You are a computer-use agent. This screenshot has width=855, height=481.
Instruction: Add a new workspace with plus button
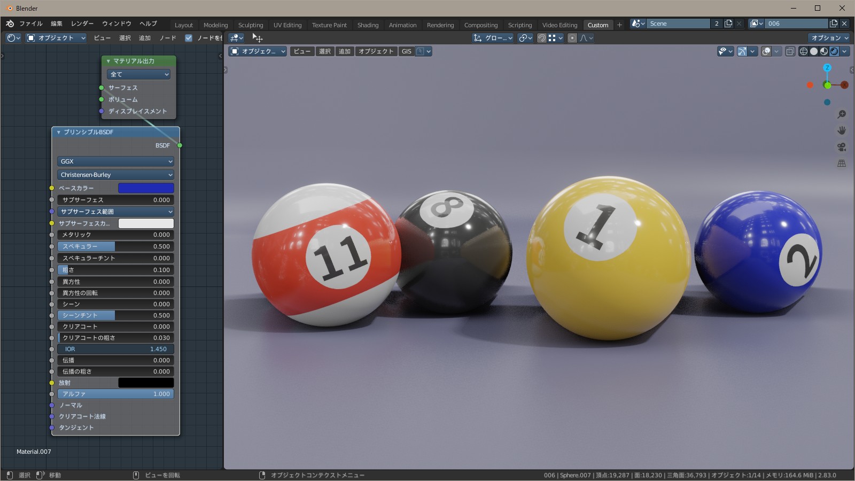coord(620,25)
